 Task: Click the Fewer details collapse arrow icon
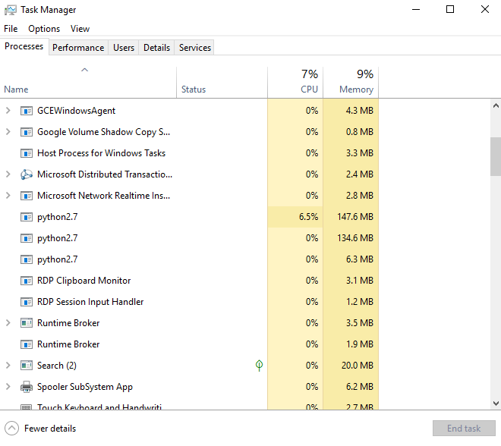click(x=11, y=428)
